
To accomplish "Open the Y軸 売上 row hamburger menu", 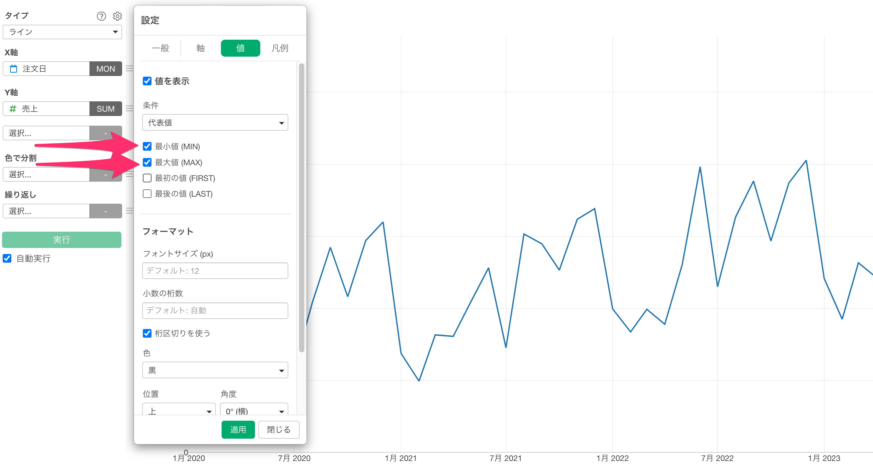I will point(129,108).
